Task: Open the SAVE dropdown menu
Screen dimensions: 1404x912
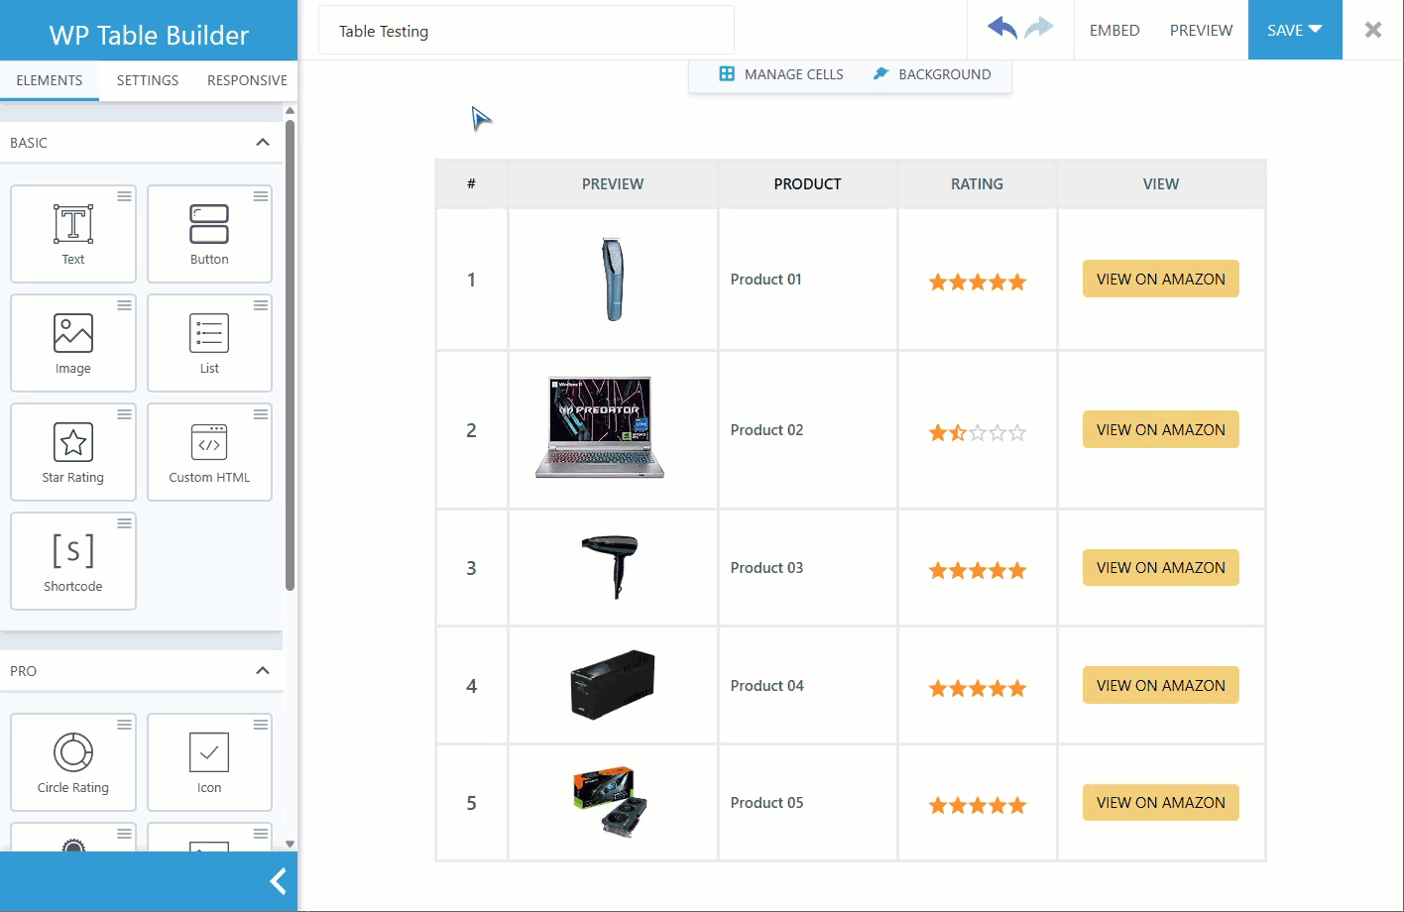Action: pyautogui.click(x=1294, y=30)
